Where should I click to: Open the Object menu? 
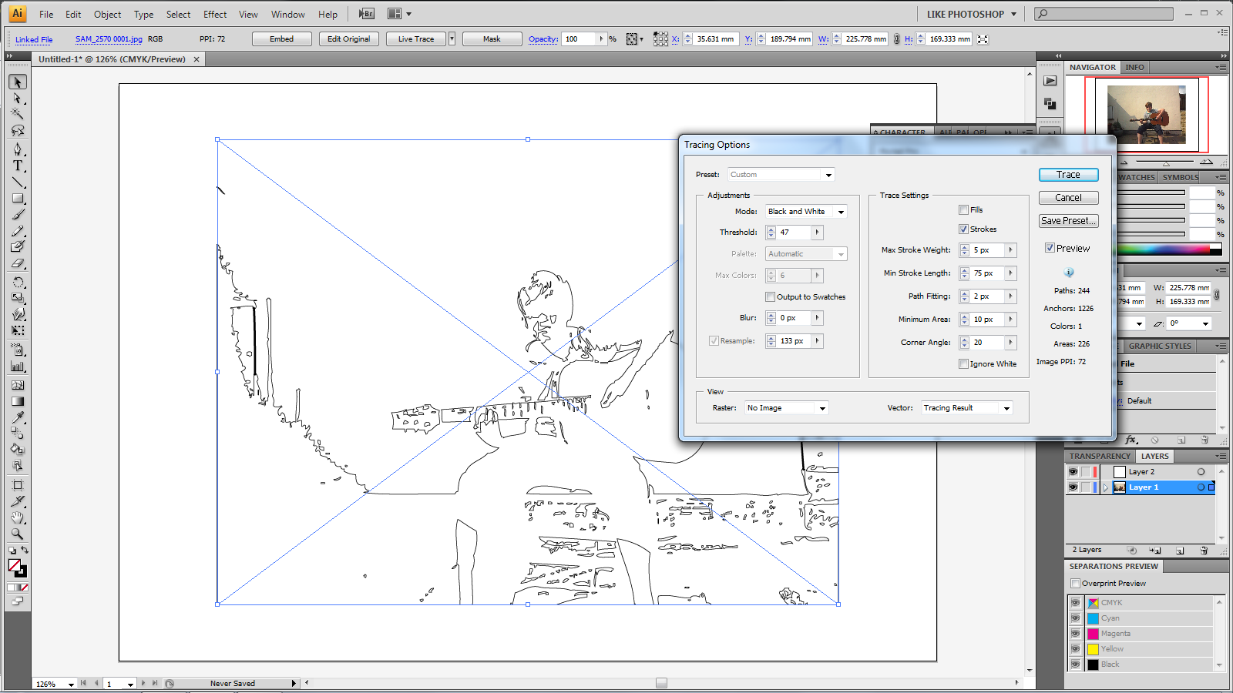(x=107, y=14)
